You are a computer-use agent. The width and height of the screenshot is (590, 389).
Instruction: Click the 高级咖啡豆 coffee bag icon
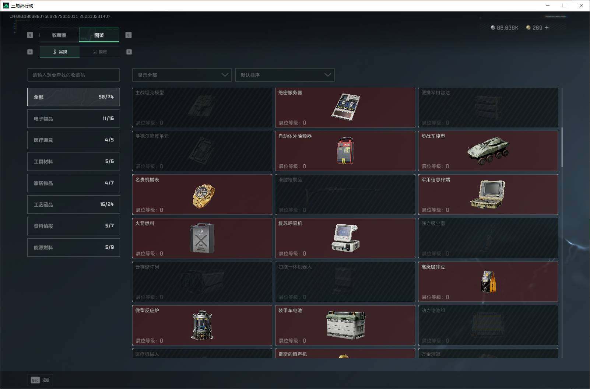click(488, 281)
